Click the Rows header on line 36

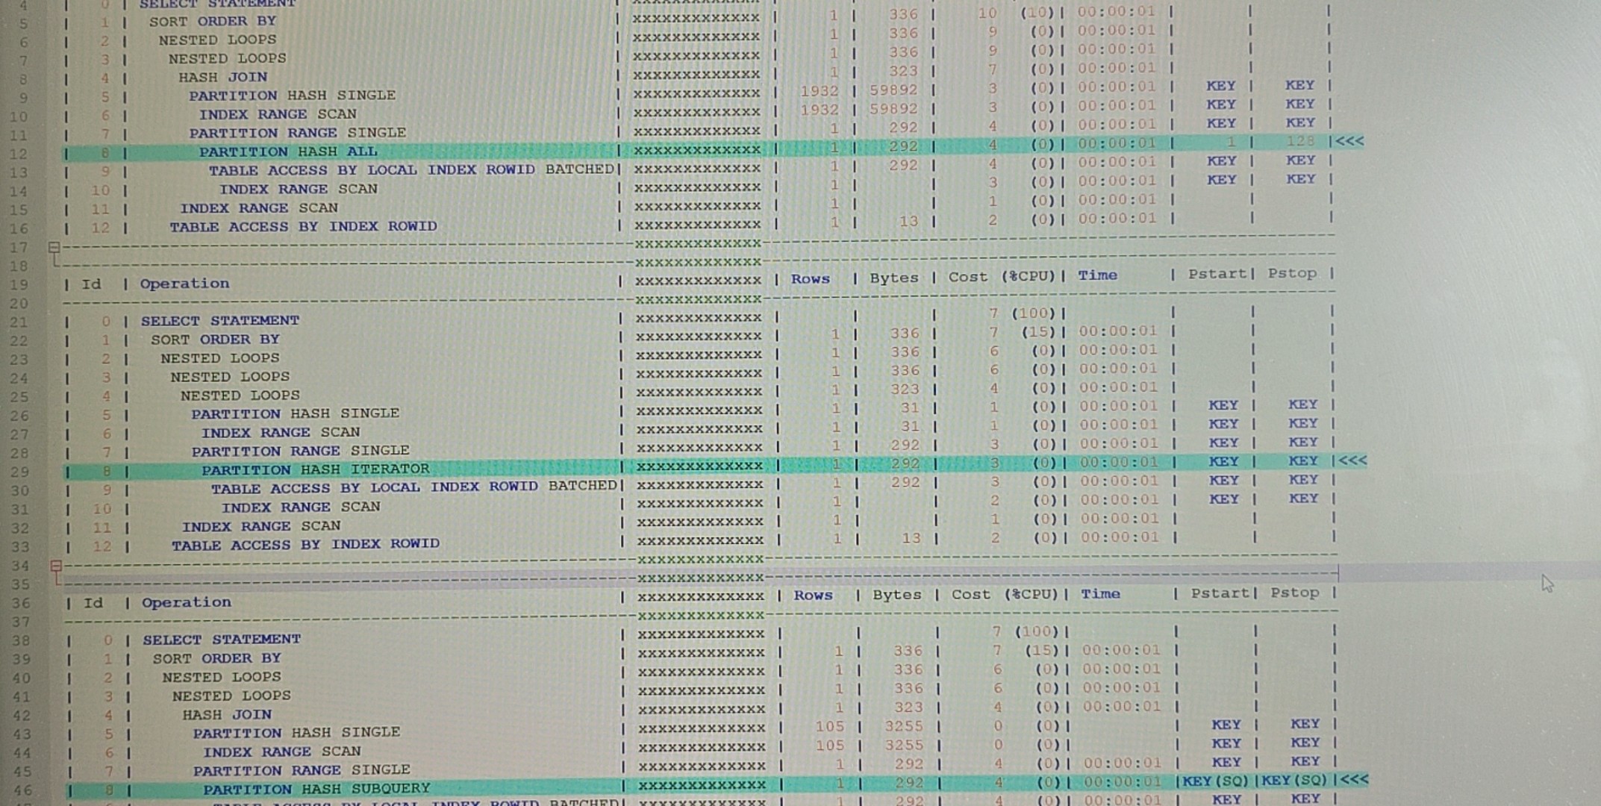[813, 596]
